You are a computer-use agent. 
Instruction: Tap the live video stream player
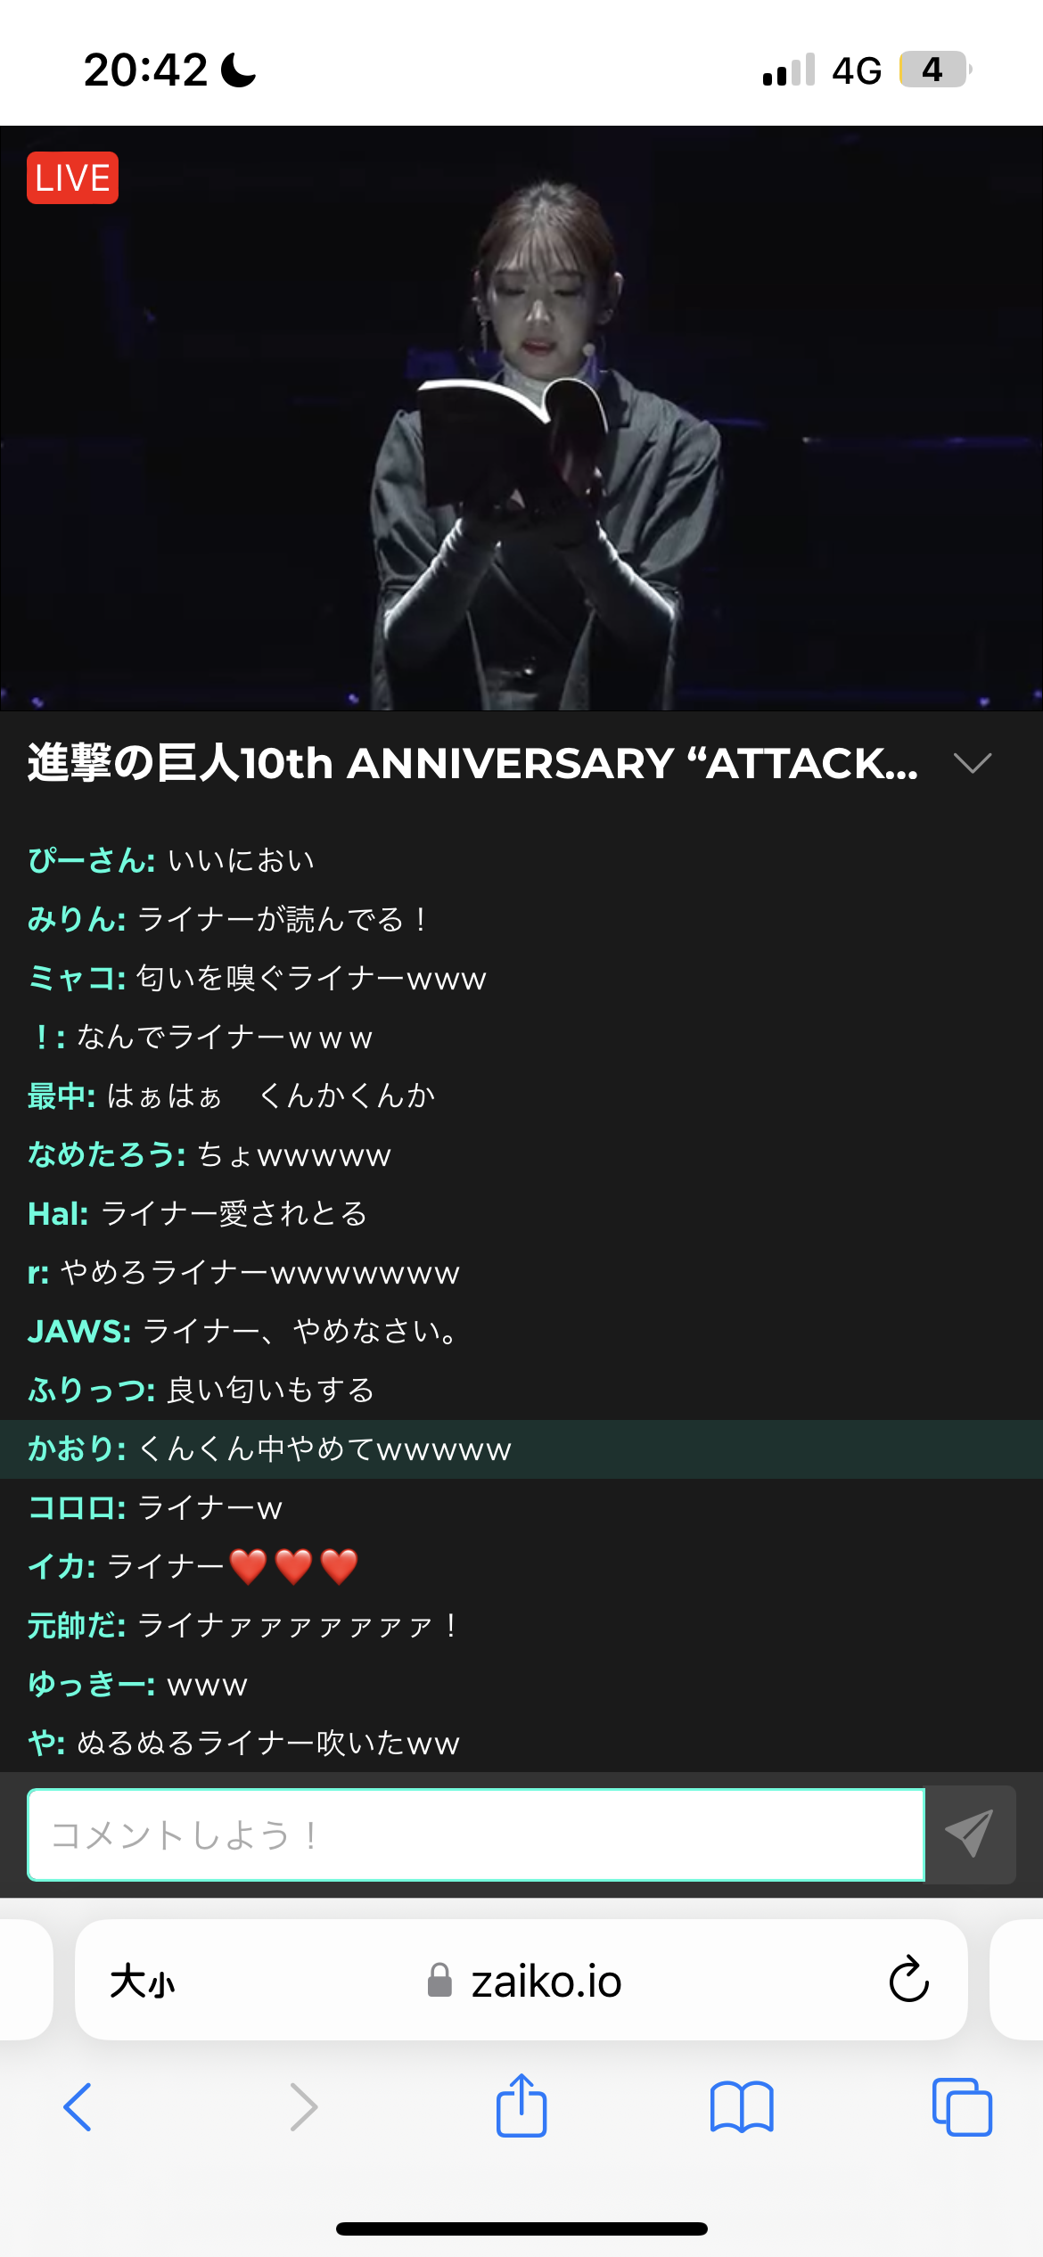pos(521,418)
